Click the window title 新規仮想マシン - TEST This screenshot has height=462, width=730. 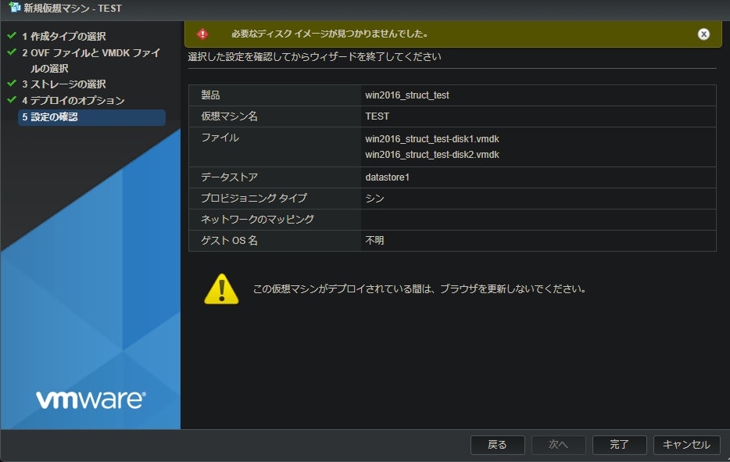pos(73,8)
